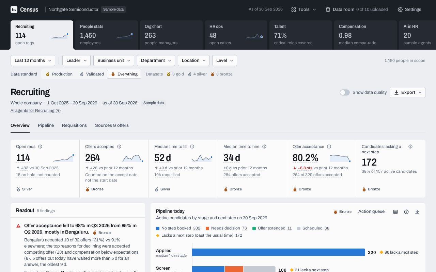Open the Last 12 months dropdown

tap(33, 61)
